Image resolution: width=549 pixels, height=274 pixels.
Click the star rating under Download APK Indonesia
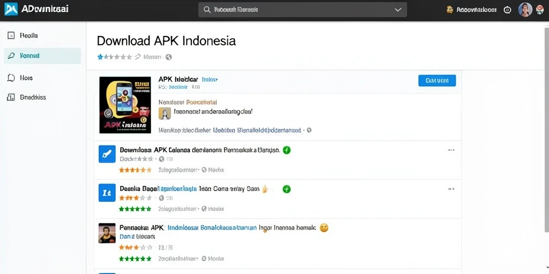[x=115, y=57]
